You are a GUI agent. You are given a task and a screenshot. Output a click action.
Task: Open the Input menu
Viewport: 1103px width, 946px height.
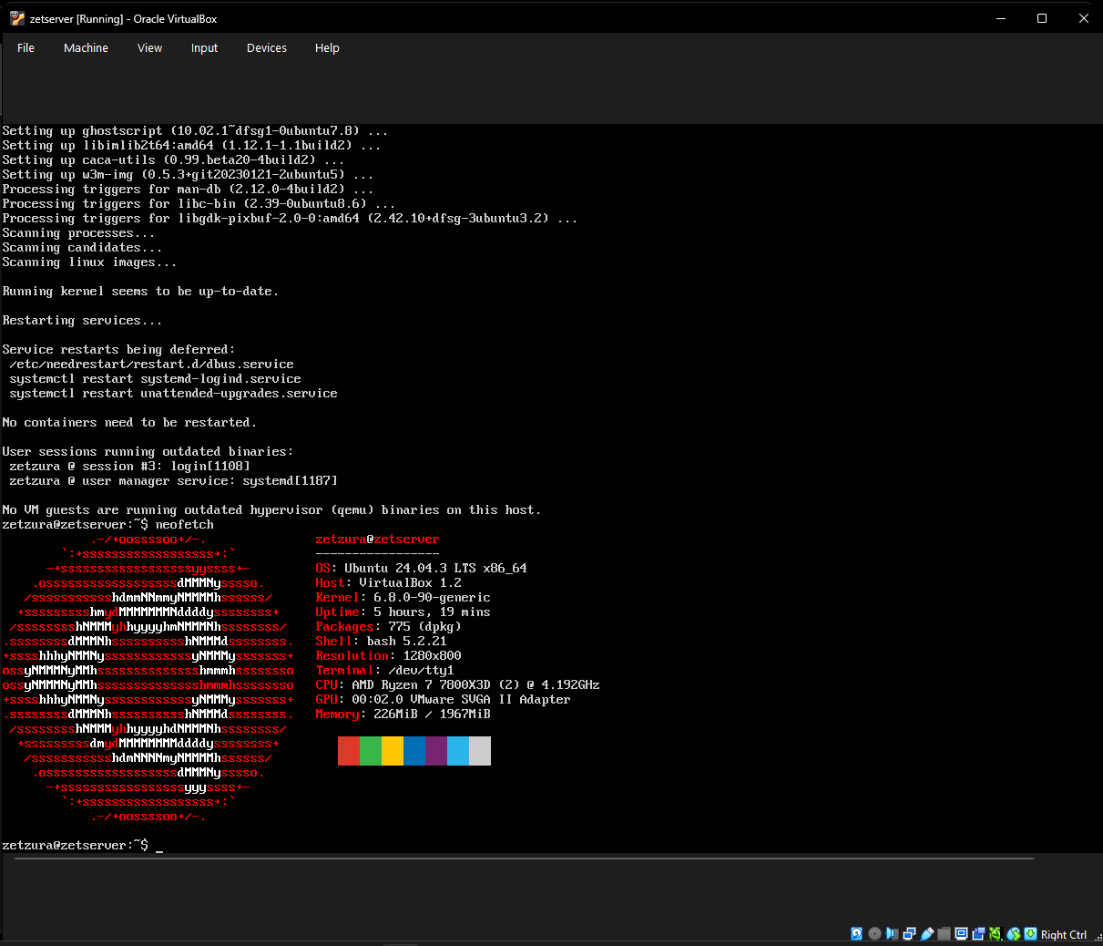[x=204, y=47]
